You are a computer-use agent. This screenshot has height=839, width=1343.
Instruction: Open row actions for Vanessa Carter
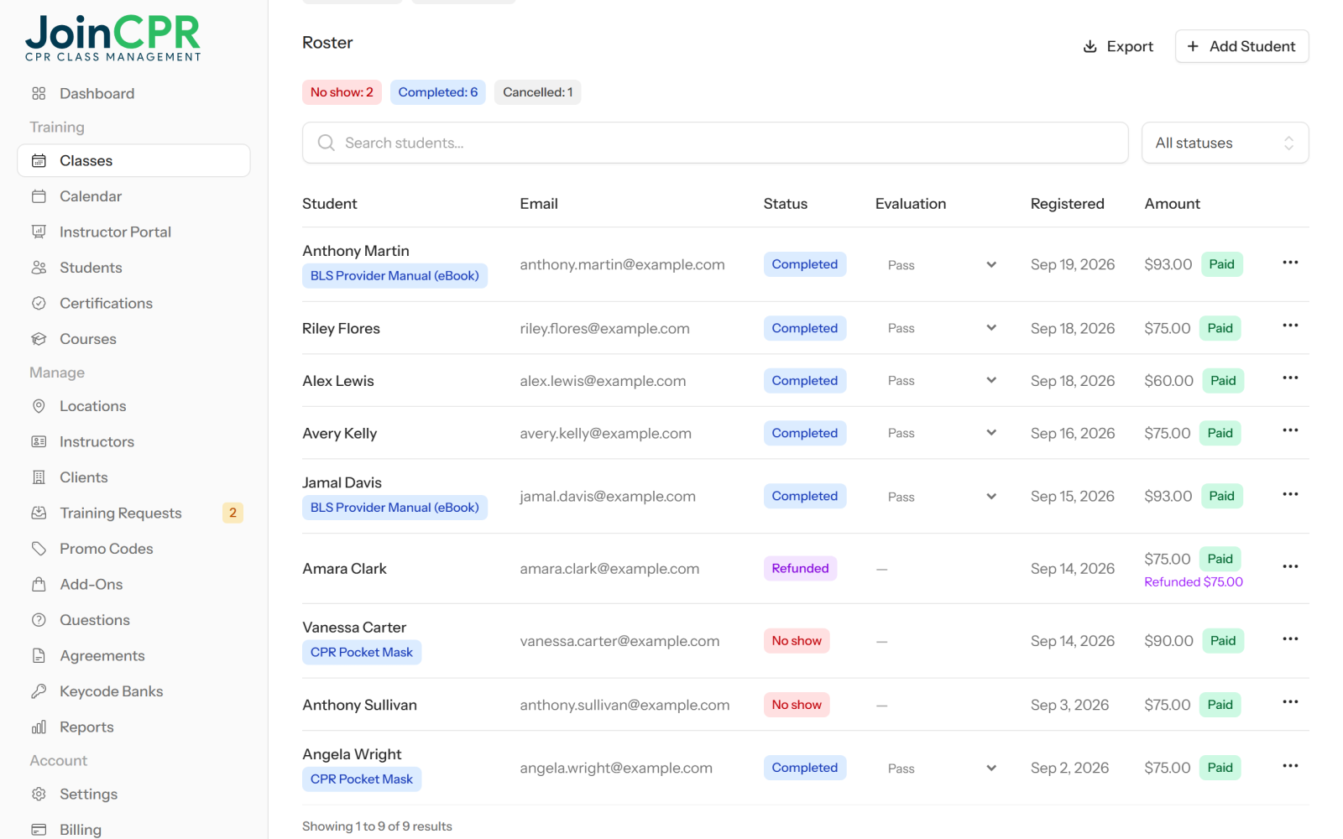click(x=1290, y=639)
